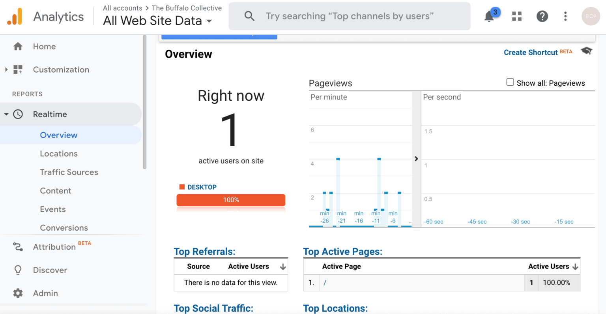Image resolution: width=606 pixels, height=314 pixels.
Task: Open the Locations report
Action: pos(58,154)
